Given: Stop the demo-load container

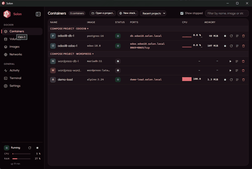Looking at the screenshot, I should point(225,79).
